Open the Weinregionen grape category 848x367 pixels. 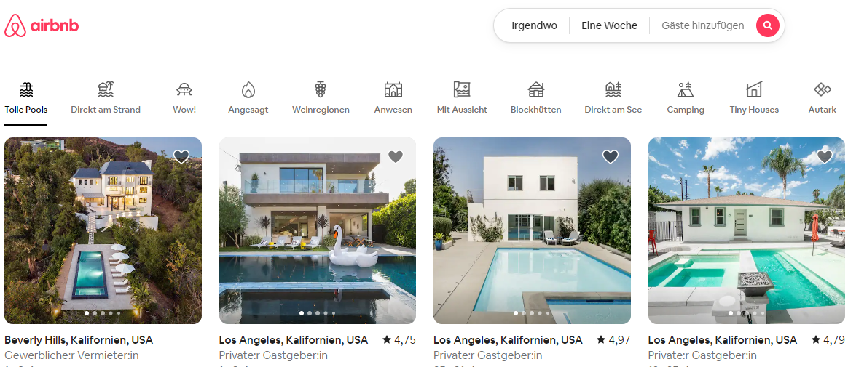point(321,89)
